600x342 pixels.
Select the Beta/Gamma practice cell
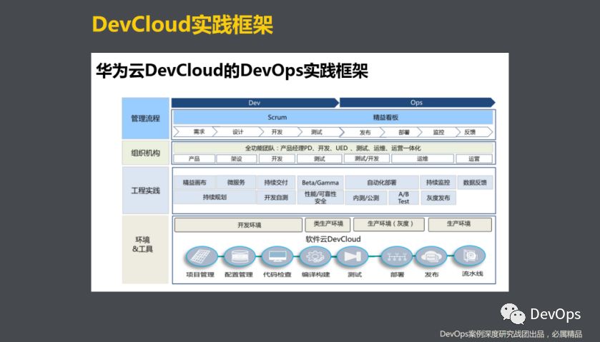tap(320, 182)
